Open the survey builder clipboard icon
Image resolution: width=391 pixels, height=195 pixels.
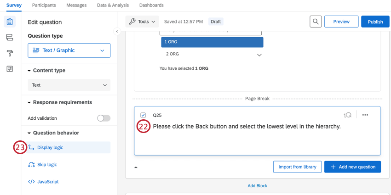coord(10,22)
